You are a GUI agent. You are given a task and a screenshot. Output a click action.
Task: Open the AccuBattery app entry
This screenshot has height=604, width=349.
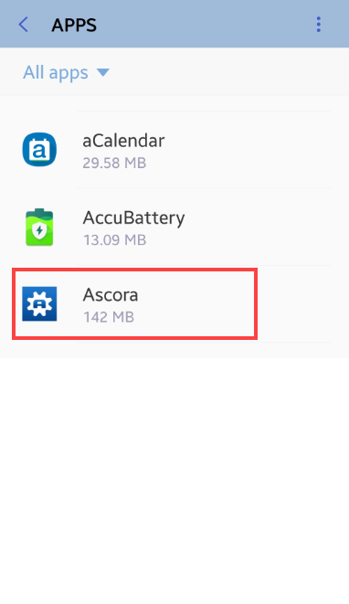point(174,228)
